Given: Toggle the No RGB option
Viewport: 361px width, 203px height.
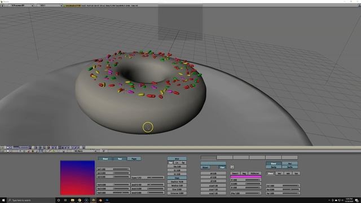Looking at the screenshot, I should (254, 173).
